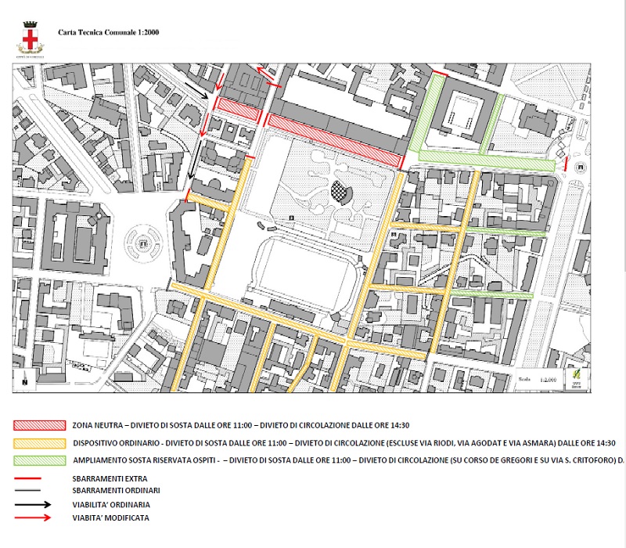Image resolution: width=626 pixels, height=548 pixels.
Task: Click the north arrow compass on the map
Action: tap(25, 379)
